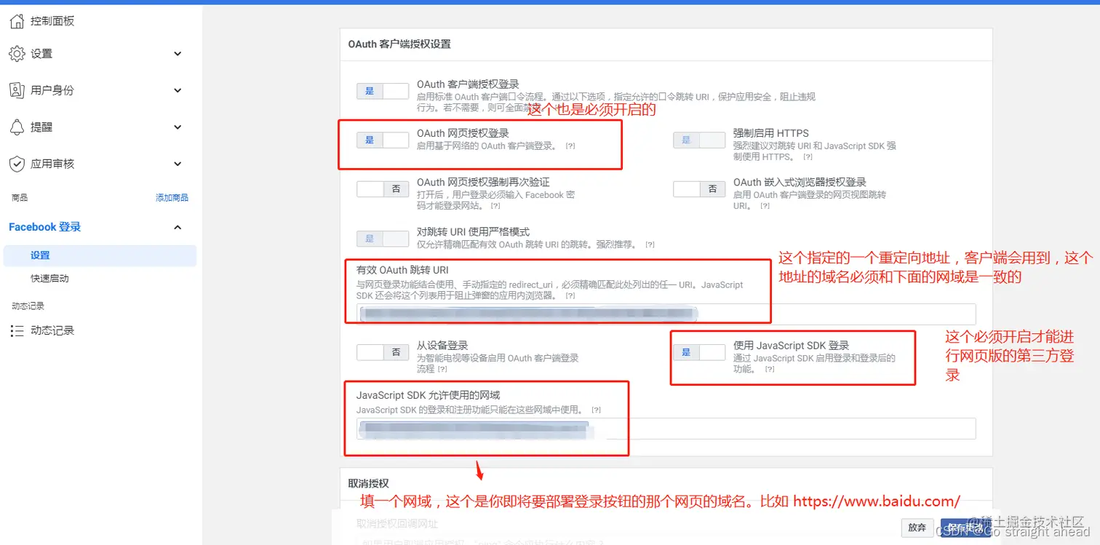Click the 控制面板 home icon
This screenshot has width=1100, height=545.
click(17, 21)
